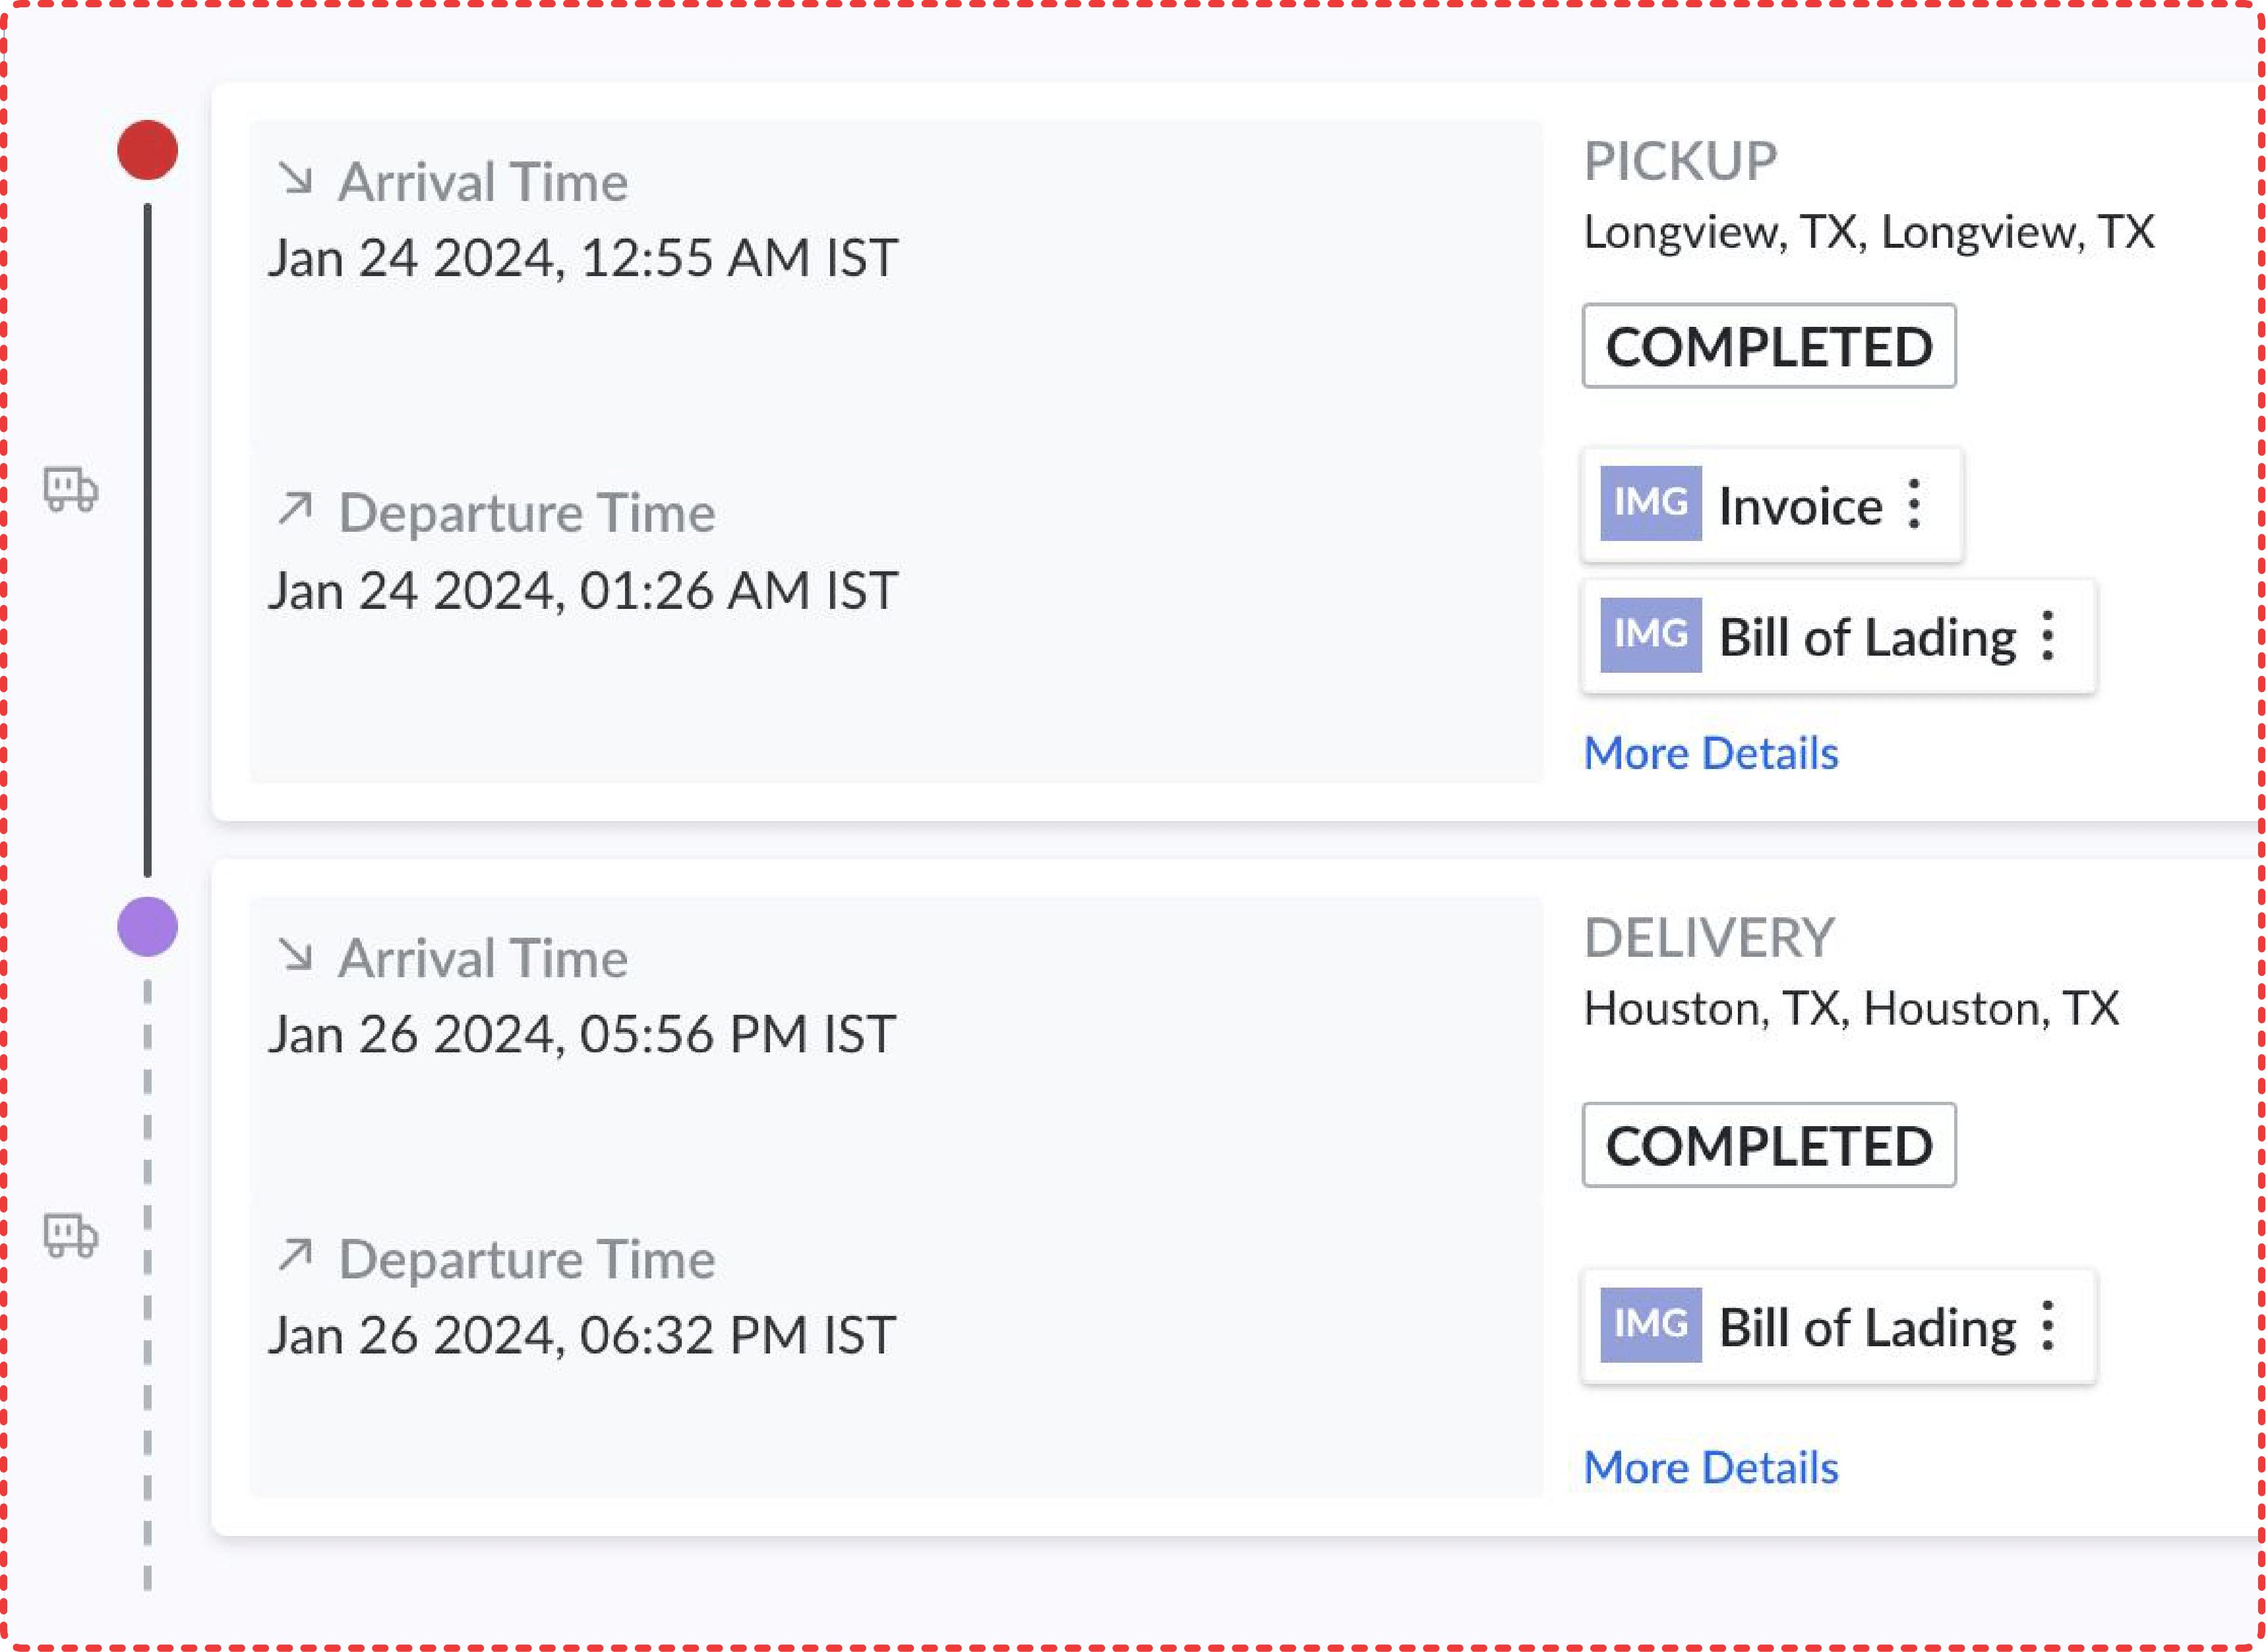Open three-dot menu for delivery Bill of Lading
This screenshot has height=1652, width=2266.
[x=2048, y=1326]
